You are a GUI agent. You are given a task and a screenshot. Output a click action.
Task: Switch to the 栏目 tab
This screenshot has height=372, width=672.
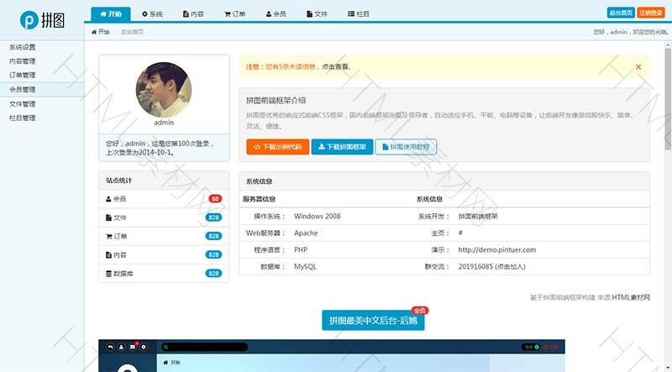click(x=358, y=14)
